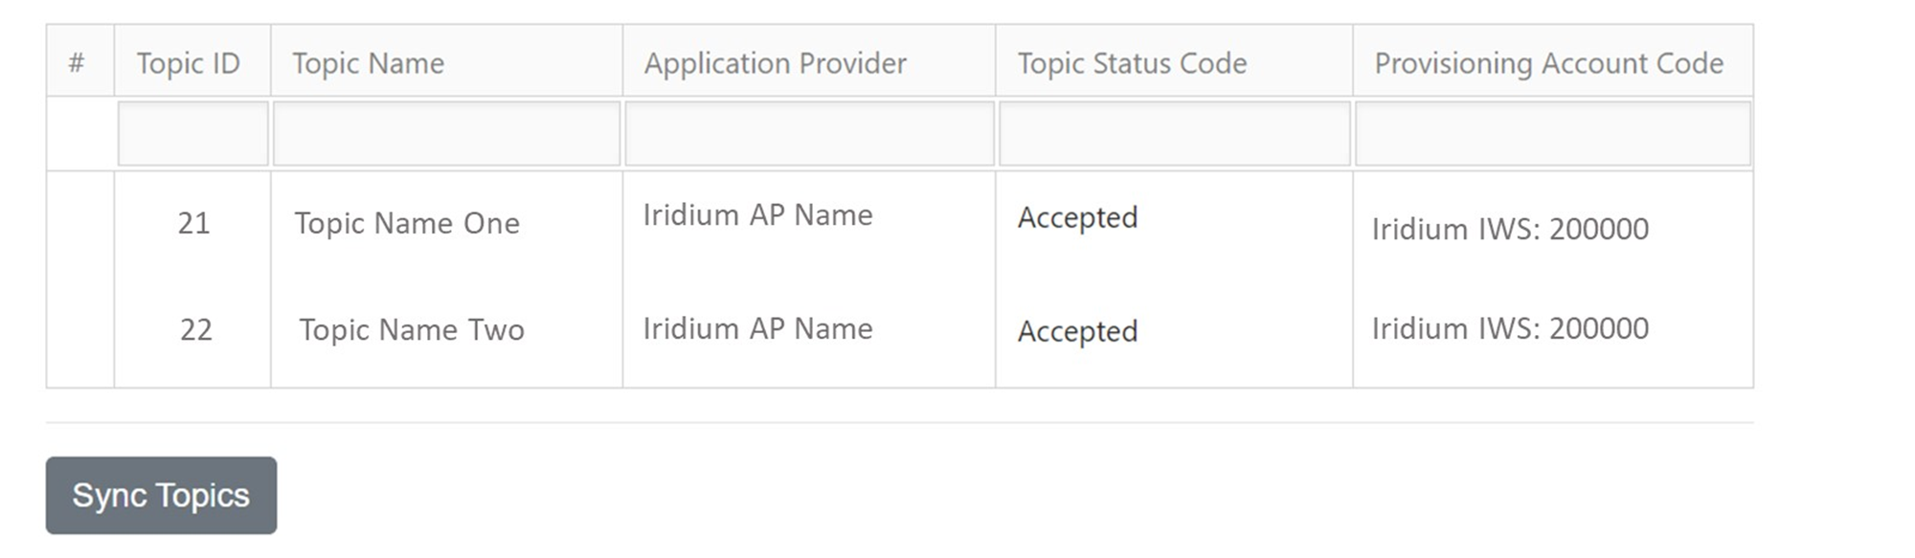This screenshot has width=1915, height=558.
Task: Focus the Topic ID filter field
Action: coord(192,134)
